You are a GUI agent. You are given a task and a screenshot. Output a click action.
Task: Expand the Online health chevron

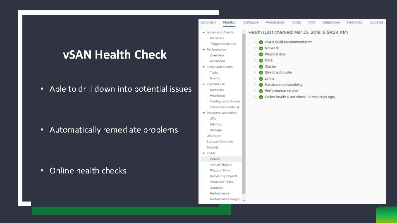pos(255,97)
